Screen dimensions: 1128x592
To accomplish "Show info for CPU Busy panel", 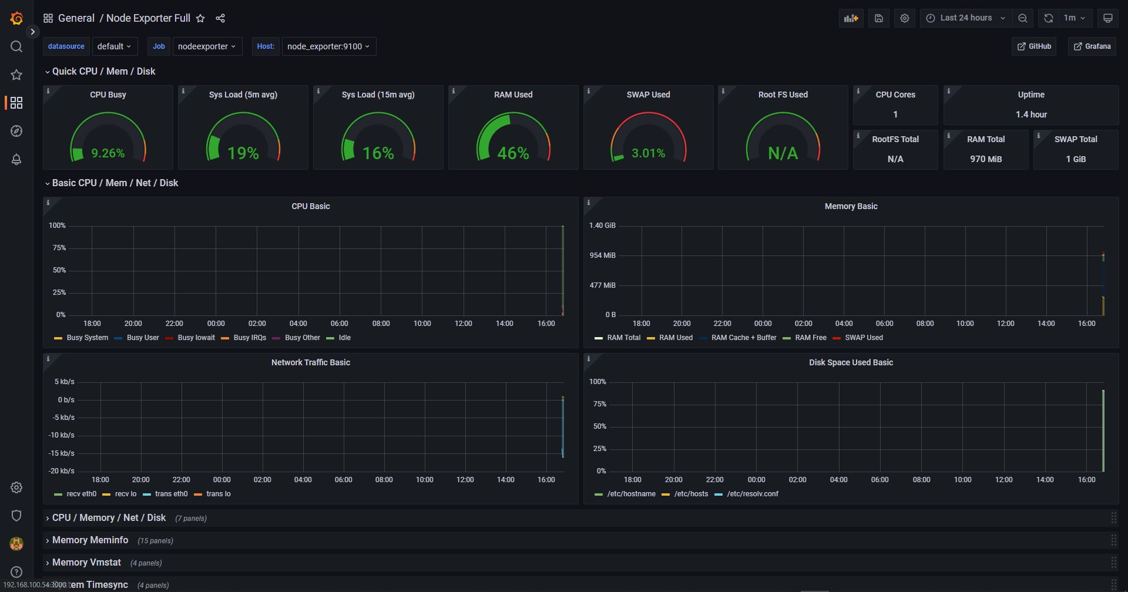I will [48, 91].
